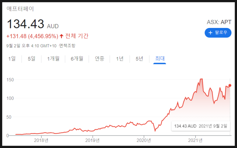Screen dimensions: 237x148
Task: Click the 9월 2일 오후 4:10 GMT+10 timestamp
Action: [x=32, y=46]
